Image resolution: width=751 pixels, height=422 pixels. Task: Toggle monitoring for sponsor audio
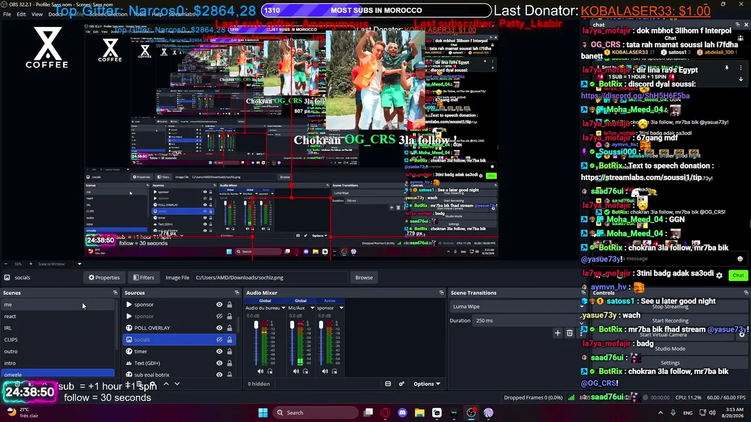click(x=334, y=371)
